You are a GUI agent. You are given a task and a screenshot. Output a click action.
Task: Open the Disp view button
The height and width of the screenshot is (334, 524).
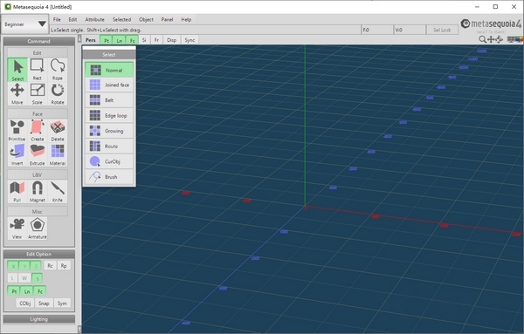click(x=172, y=40)
